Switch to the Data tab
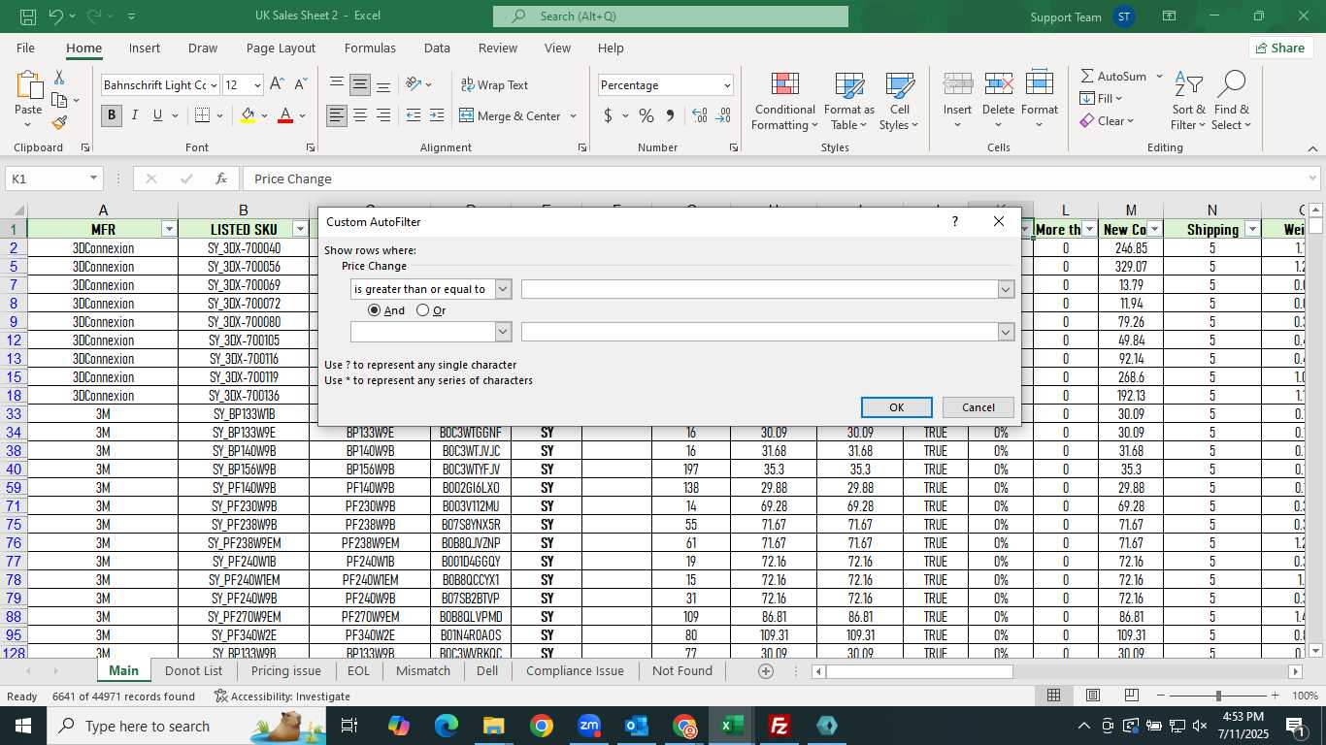1326x745 pixels. [x=437, y=48]
